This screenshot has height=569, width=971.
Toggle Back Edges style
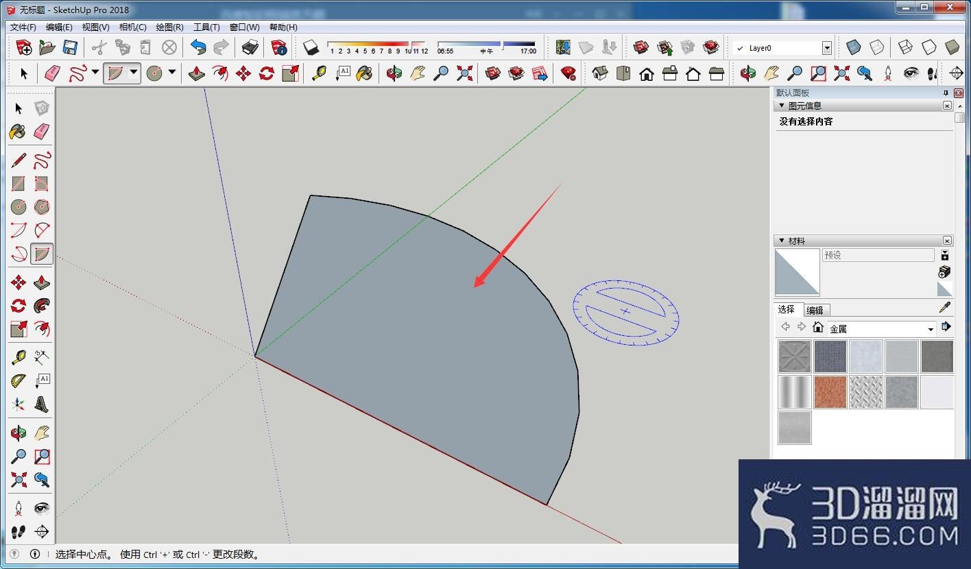(x=877, y=47)
